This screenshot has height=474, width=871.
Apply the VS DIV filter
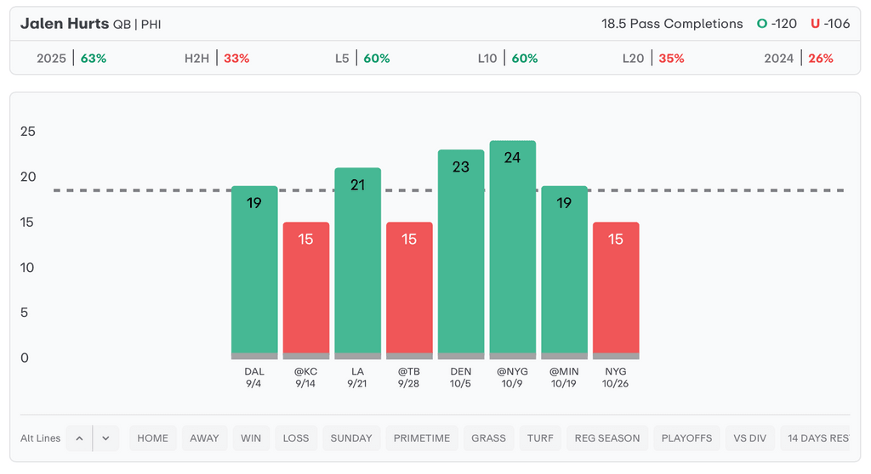click(x=750, y=438)
